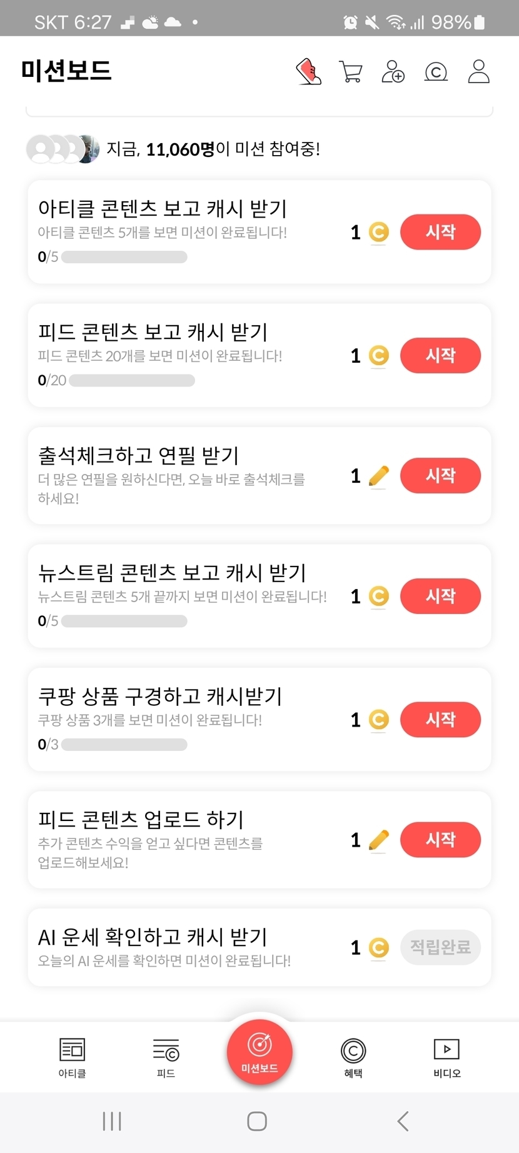
Task: Tap the participant avatars thumbnail group
Action: coord(63,149)
